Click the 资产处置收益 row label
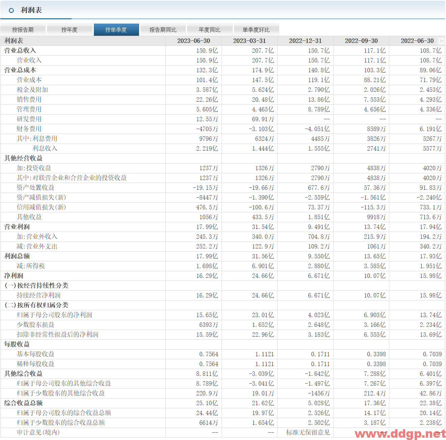The image size is (446, 440). coord(35,188)
